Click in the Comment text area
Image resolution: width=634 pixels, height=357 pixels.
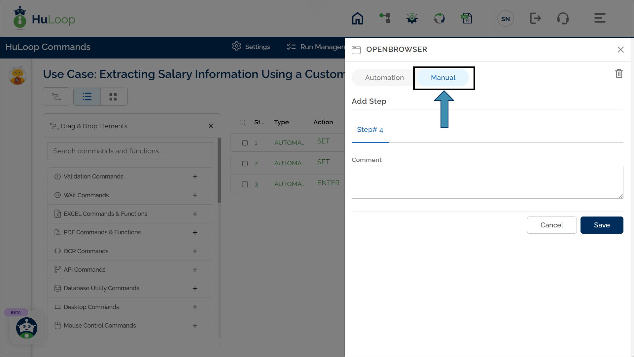[x=487, y=182]
